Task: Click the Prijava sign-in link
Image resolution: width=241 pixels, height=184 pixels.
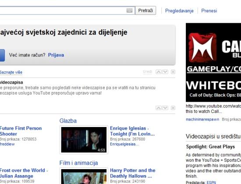Action: (x=56, y=55)
